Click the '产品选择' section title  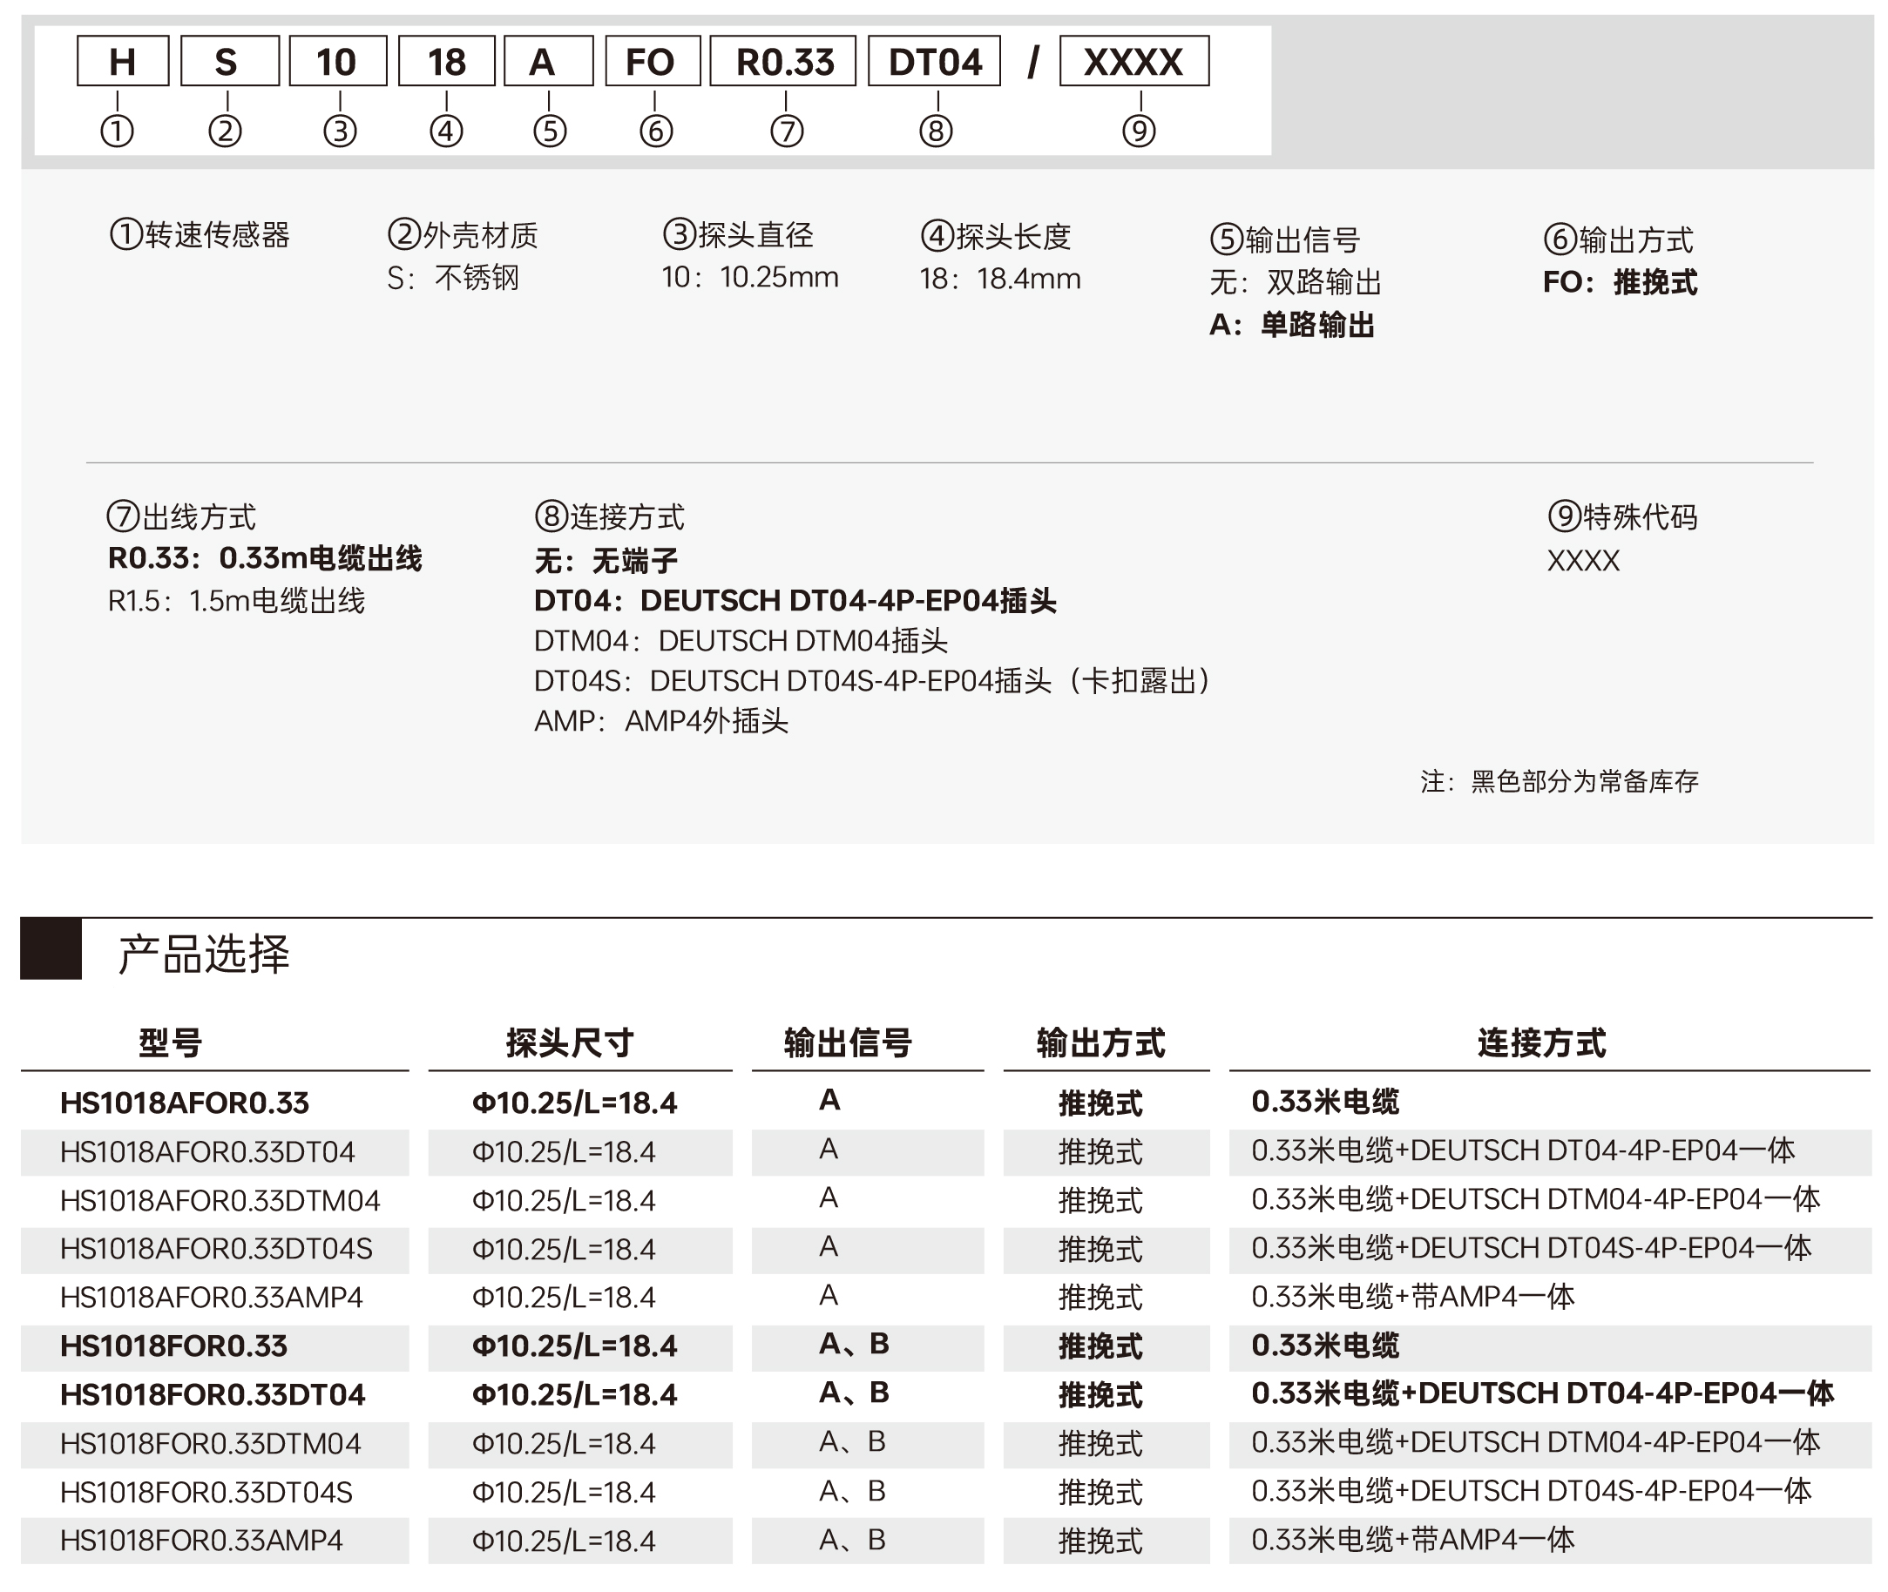coord(204,955)
